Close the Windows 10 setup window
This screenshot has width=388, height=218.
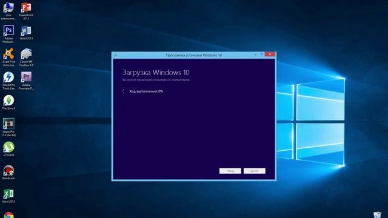pyautogui.click(x=270, y=54)
